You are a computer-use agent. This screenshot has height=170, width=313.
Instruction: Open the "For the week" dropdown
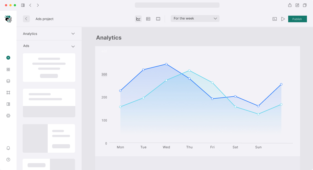[195, 18]
